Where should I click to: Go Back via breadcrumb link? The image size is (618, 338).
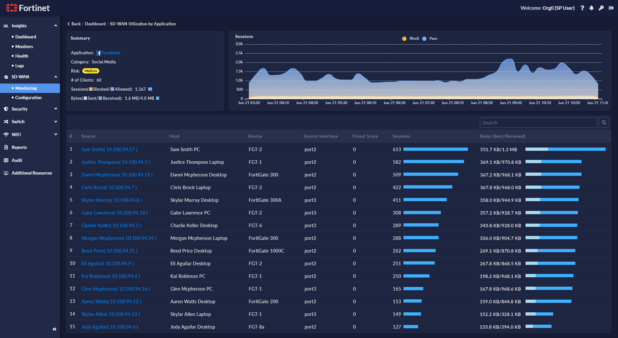[74, 24]
